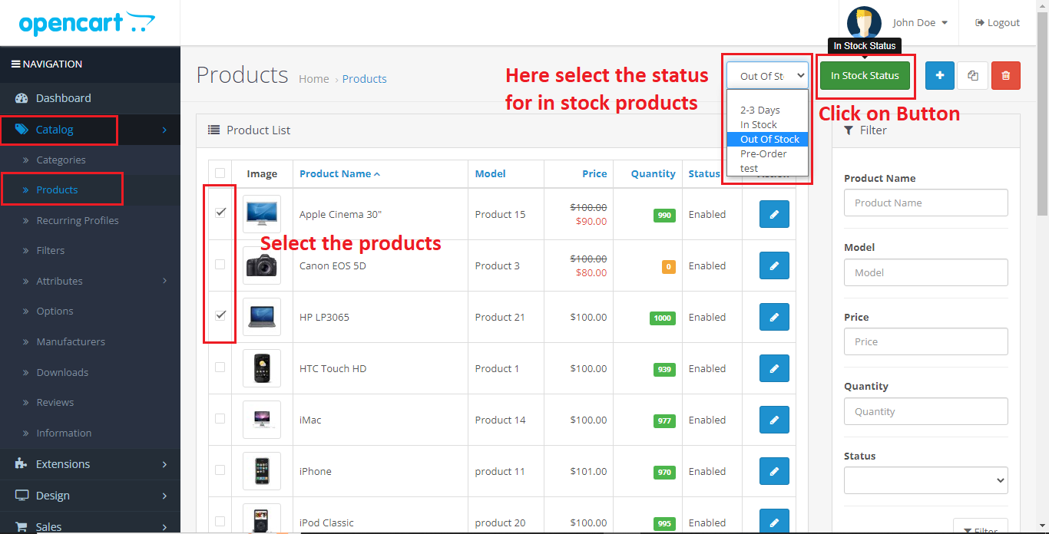
Task: Open Categories in the sidebar
Action: pos(61,160)
